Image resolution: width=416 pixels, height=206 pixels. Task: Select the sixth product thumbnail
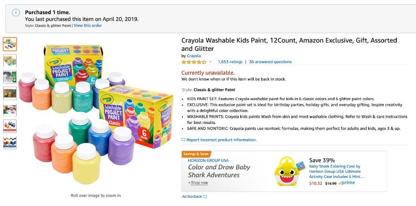[x=10, y=126]
